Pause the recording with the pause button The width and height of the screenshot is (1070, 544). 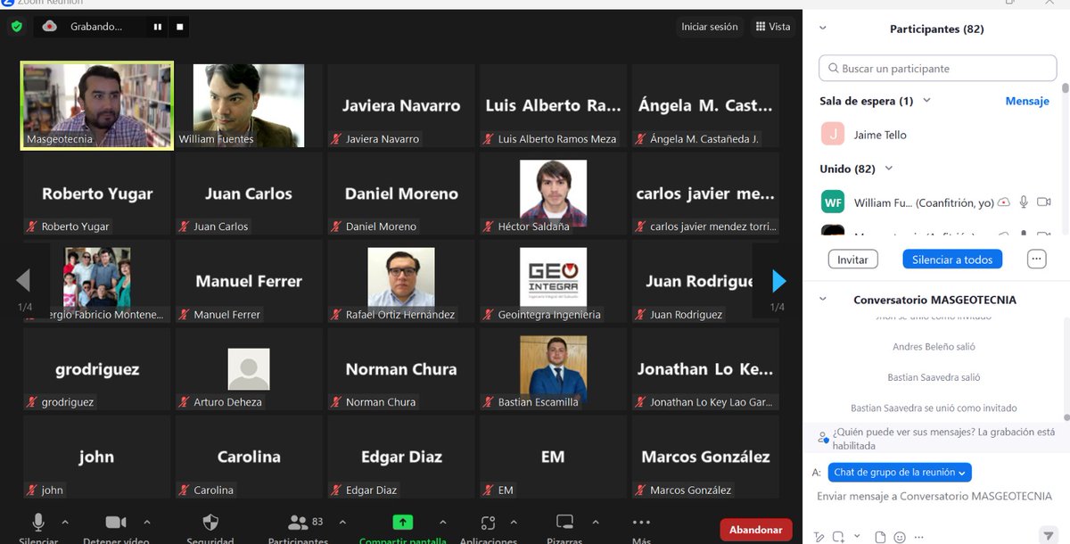coord(157,27)
